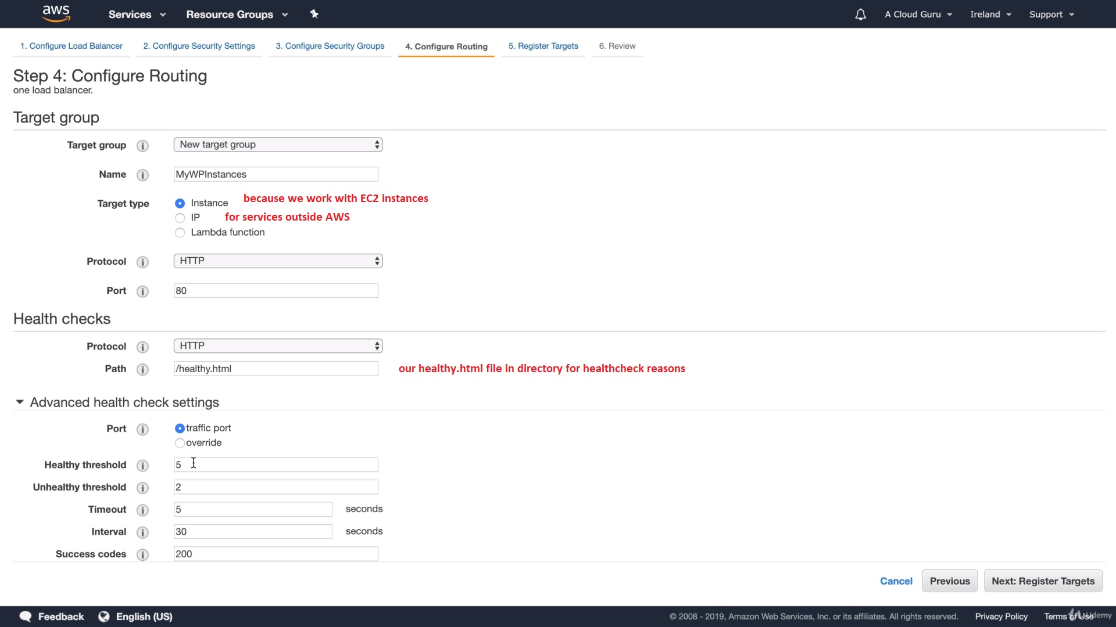Click the Interval seconds input field
1116x627 pixels.
[253, 532]
